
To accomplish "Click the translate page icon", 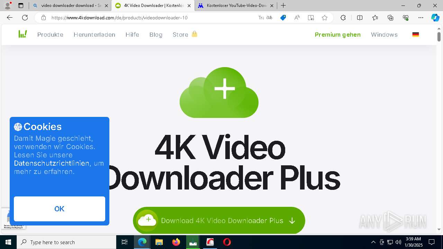I will click(x=270, y=18).
